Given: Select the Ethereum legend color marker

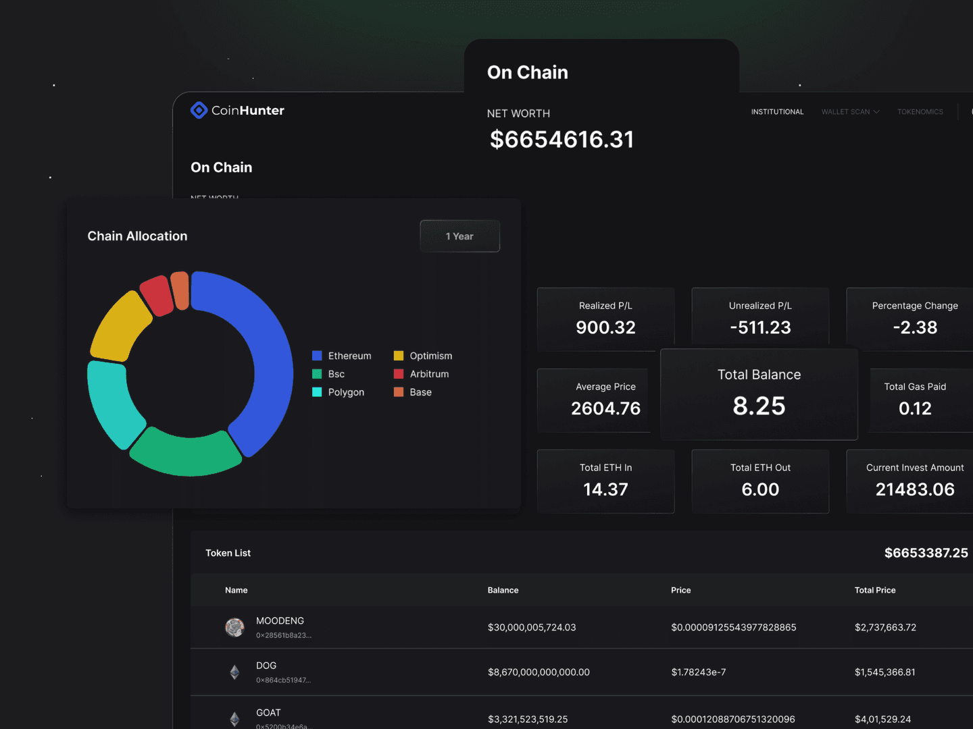Looking at the screenshot, I should (x=316, y=355).
